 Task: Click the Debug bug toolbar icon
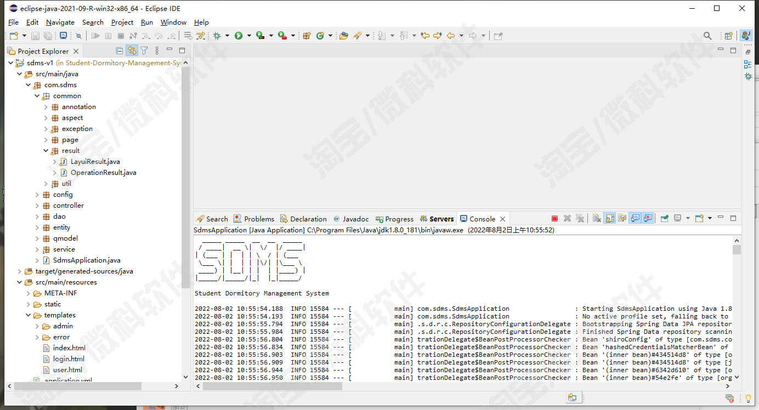tap(217, 36)
